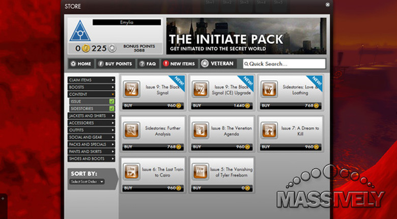Open the New Items tab

(178, 64)
